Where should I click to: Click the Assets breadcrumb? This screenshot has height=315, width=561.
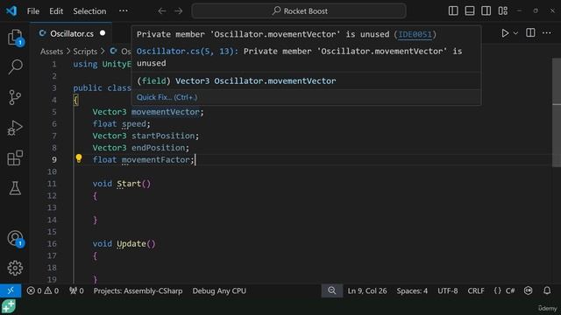[x=52, y=52]
